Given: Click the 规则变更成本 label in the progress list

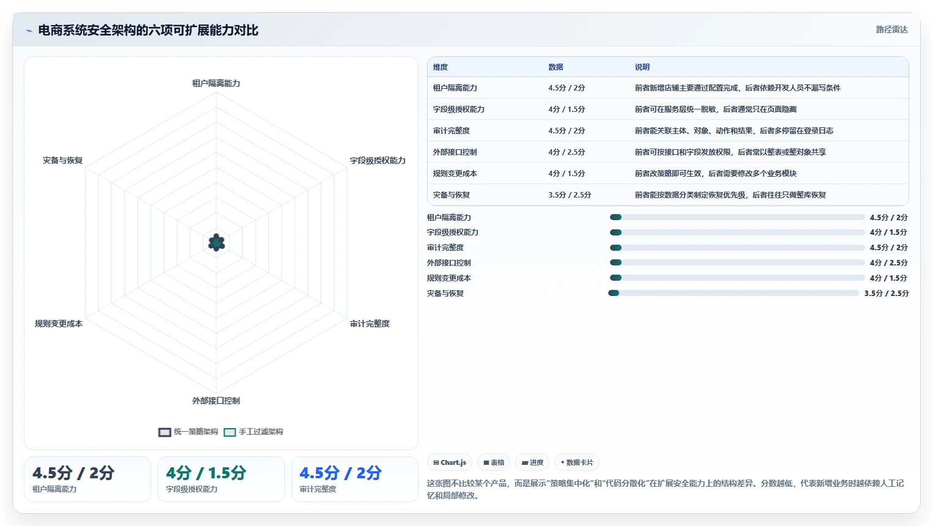Looking at the screenshot, I should pos(449,278).
